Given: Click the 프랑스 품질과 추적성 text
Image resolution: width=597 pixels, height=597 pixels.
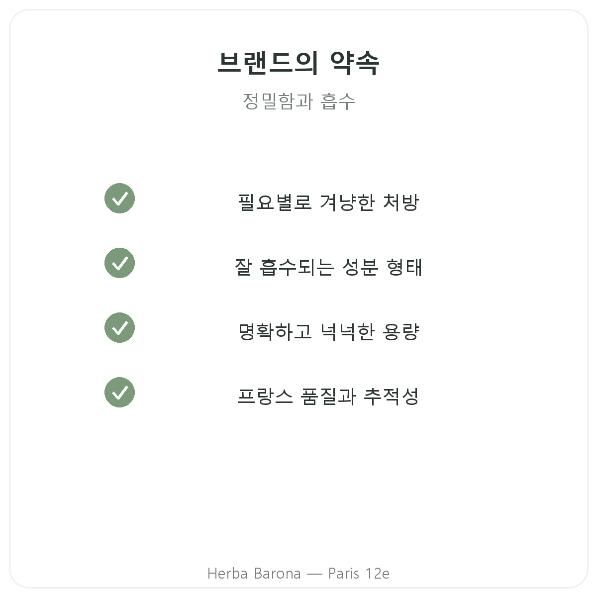Looking at the screenshot, I should coord(328,396).
